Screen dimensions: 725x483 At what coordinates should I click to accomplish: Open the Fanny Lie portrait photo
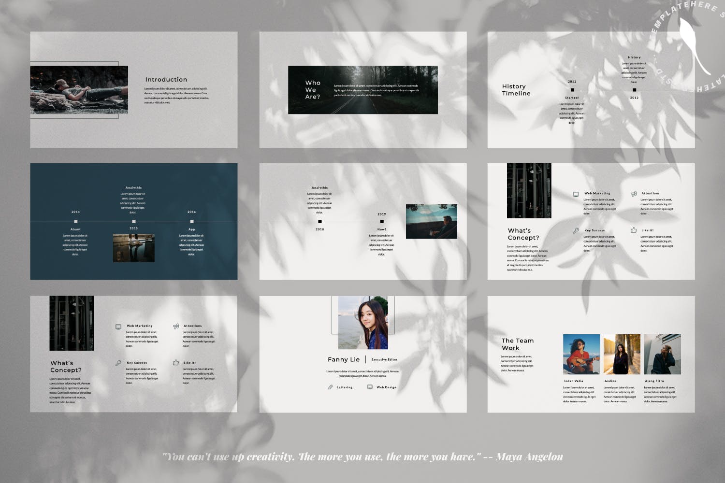[x=363, y=323]
